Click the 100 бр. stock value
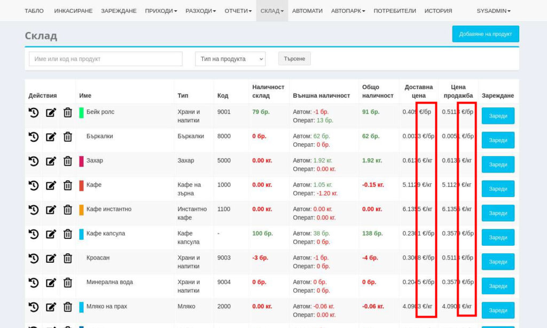The width and height of the screenshot is (547, 328). click(263, 233)
